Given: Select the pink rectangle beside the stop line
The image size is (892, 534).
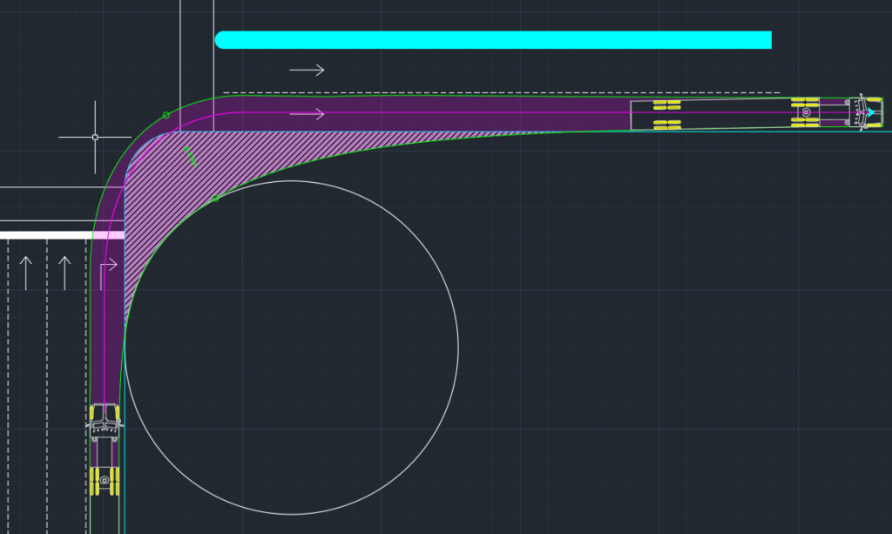Looking at the screenshot, I should (108, 235).
